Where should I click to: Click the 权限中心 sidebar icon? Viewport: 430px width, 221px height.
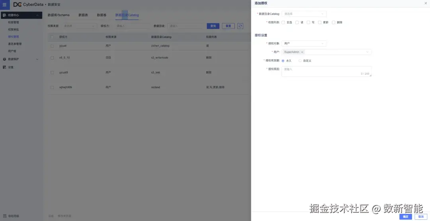pyautogui.click(x=4, y=15)
